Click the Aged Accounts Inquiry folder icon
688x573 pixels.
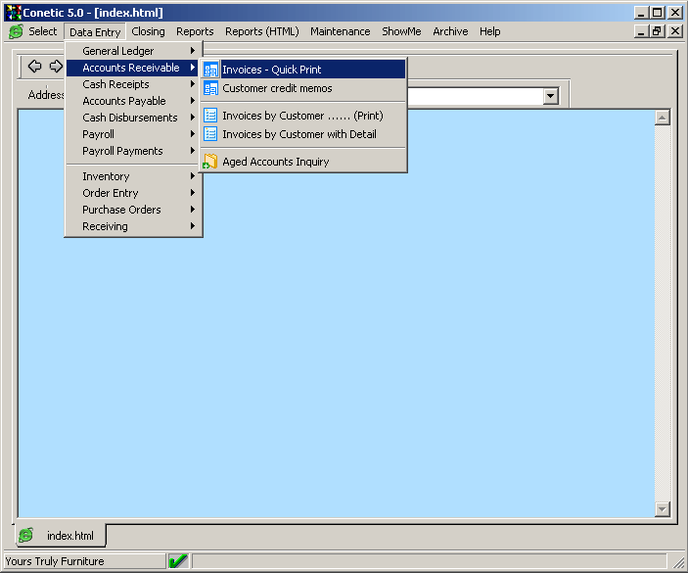pos(210,162)
